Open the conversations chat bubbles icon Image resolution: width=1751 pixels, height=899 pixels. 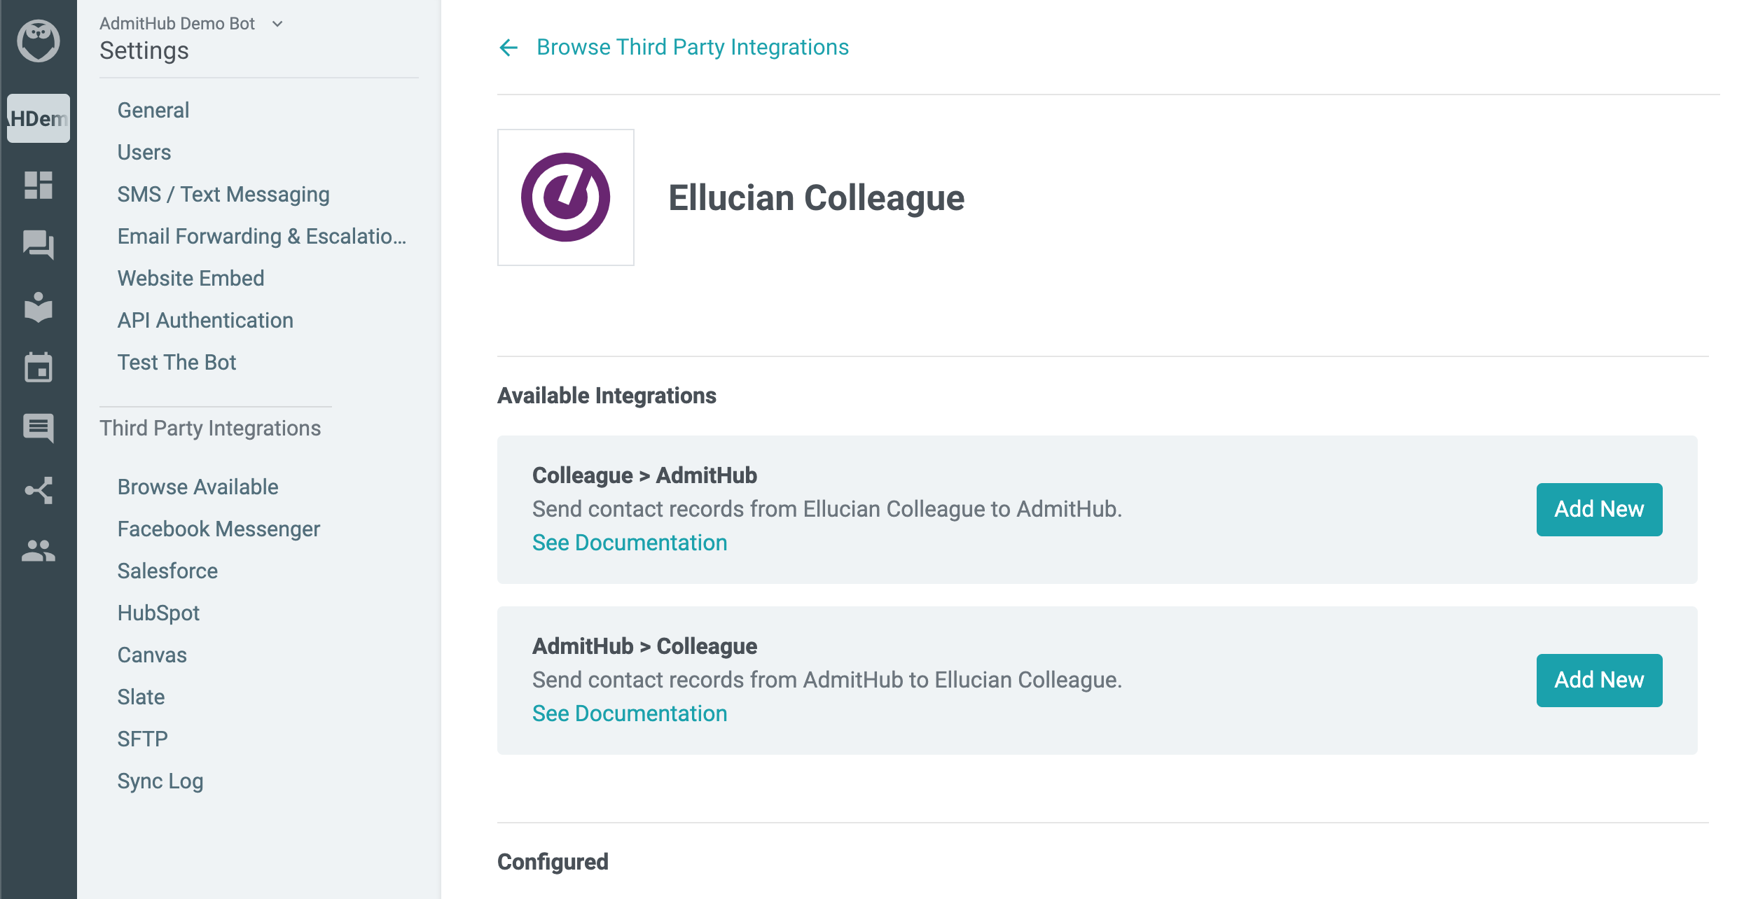tap(39, 245)
